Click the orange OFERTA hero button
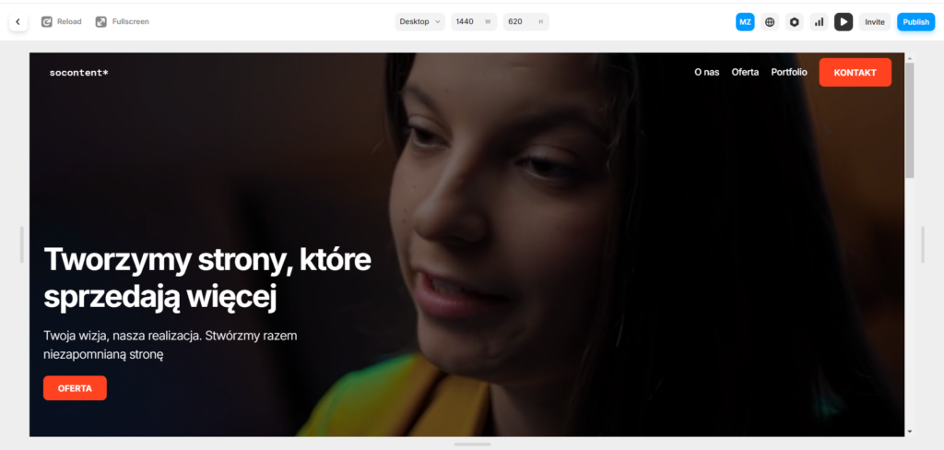 coord(75,388)
